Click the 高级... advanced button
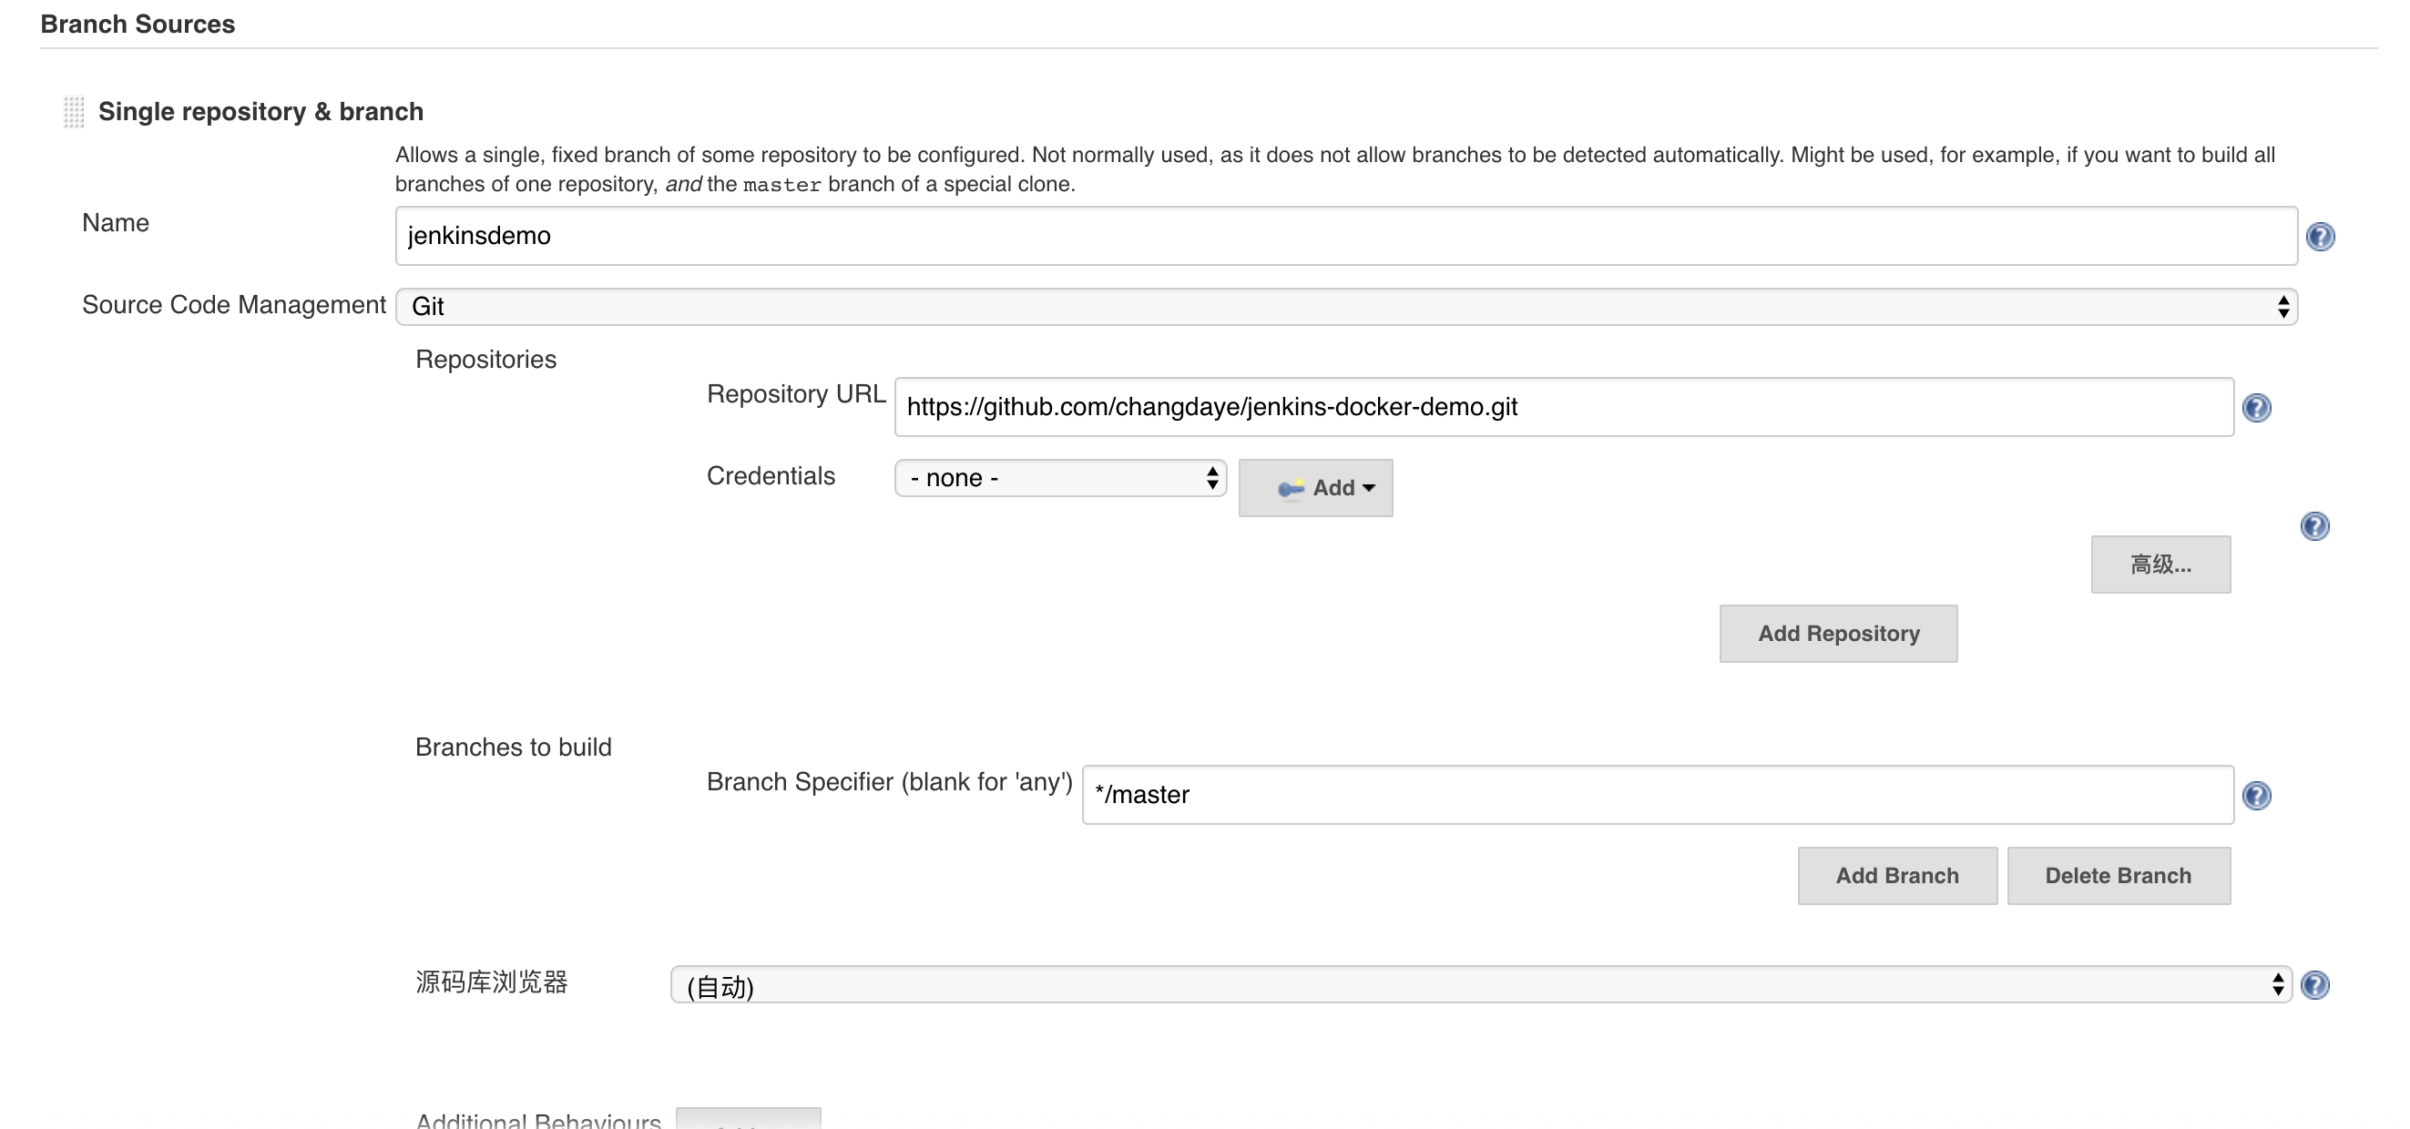 tap(2160, 565)
